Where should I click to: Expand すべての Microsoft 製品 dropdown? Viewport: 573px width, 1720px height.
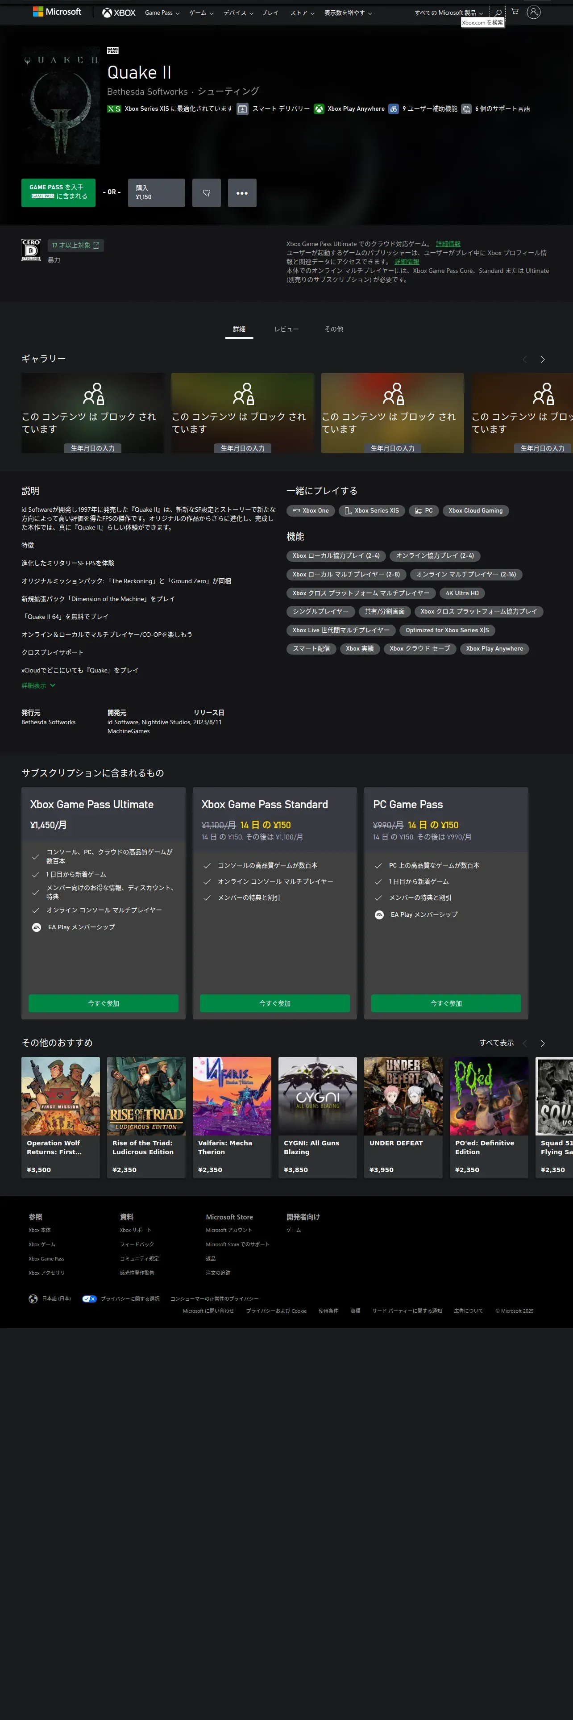click(x=449, y=13)
